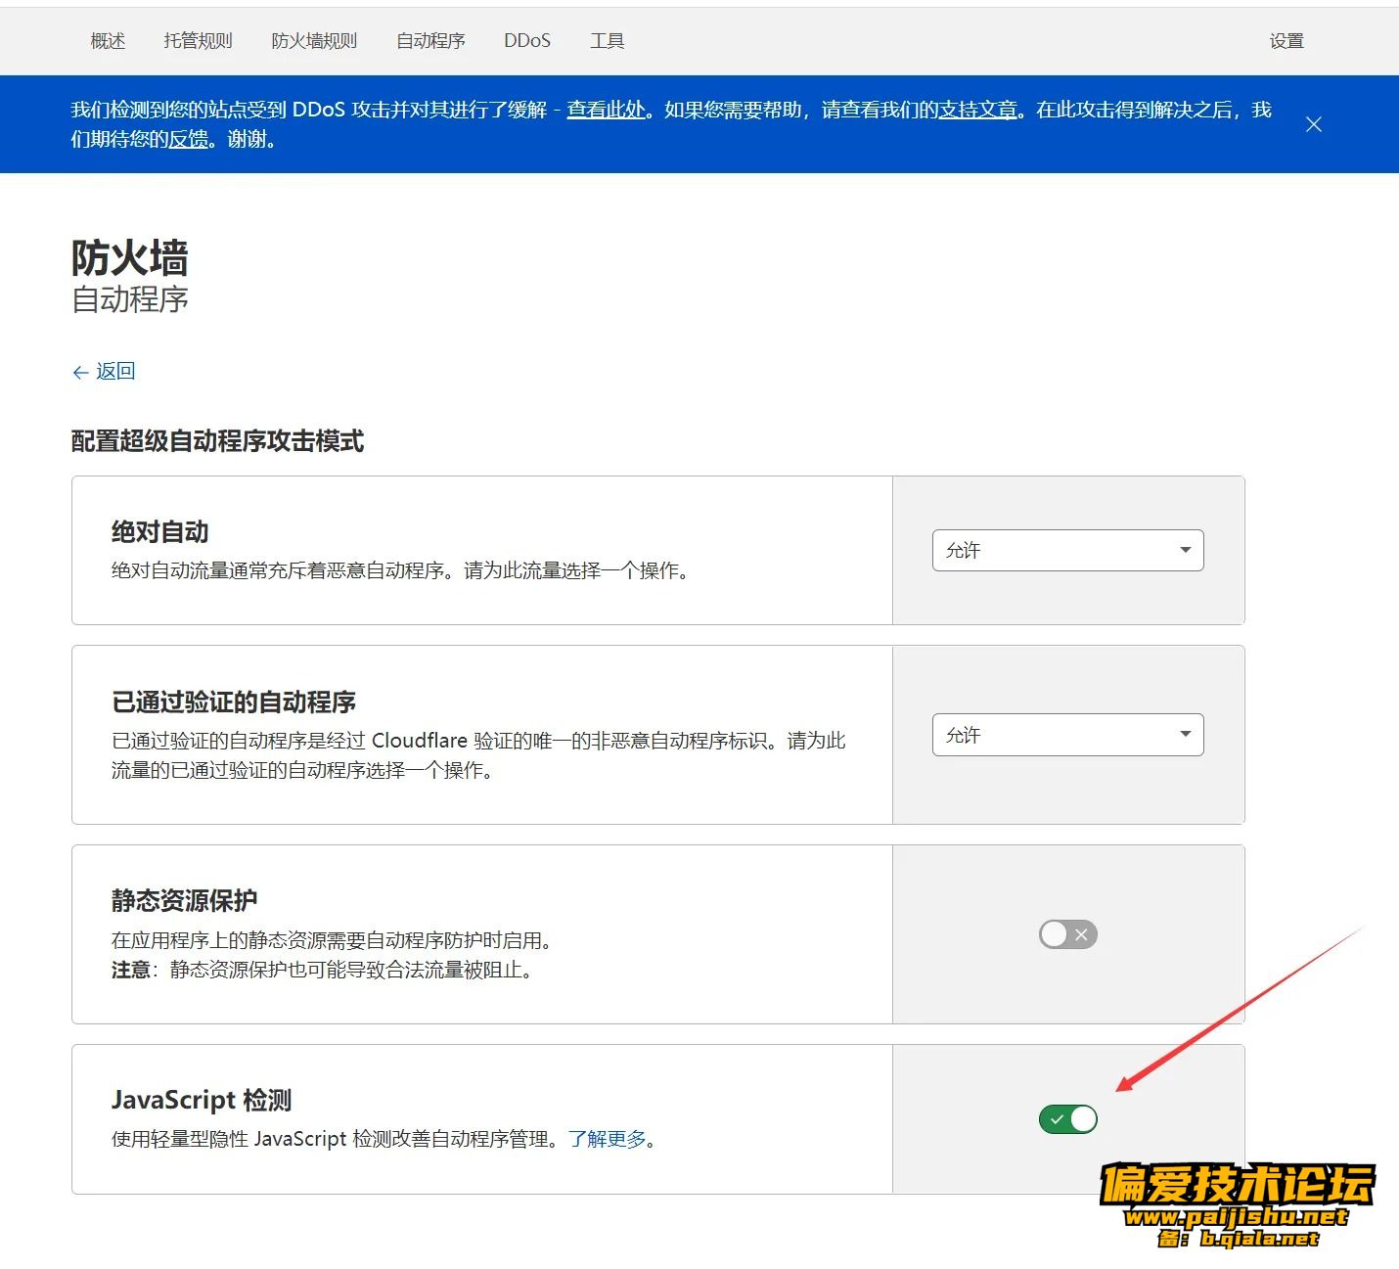Viewport: 1399px width, 1269px height.
Task: Open the 绝对自动 action dropdown
Action: click(1068, 550)
